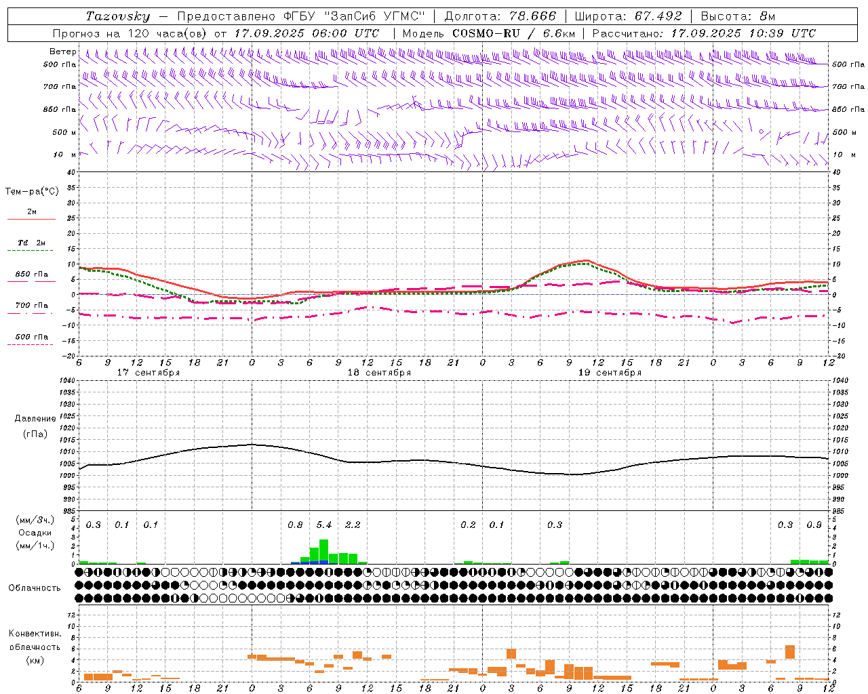
Task: Select the Рассчитано: 17.09.2025 10:39 UTC timestamp
Action: (704, 33)
